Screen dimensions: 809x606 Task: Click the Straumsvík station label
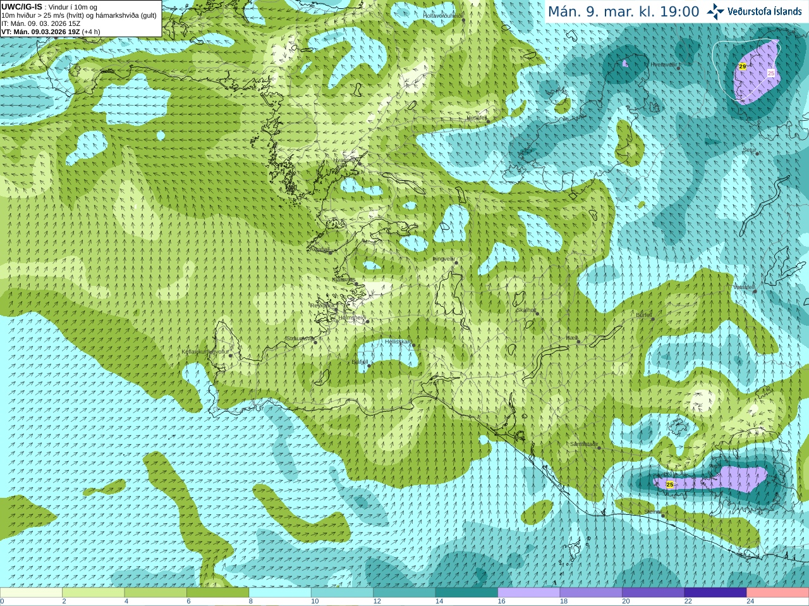pos(300,338)
